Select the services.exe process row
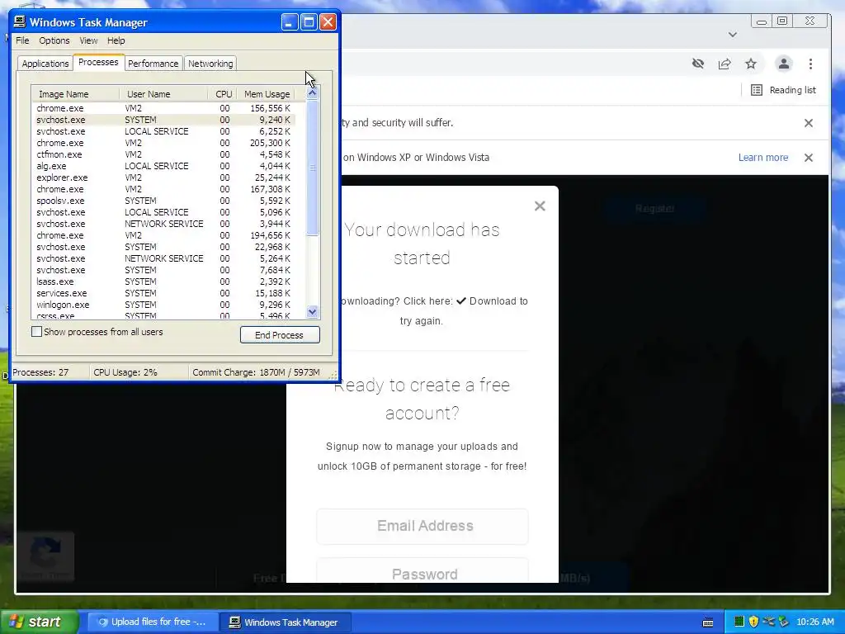This screenshot has height=634, width=845. tap(164, 293)
